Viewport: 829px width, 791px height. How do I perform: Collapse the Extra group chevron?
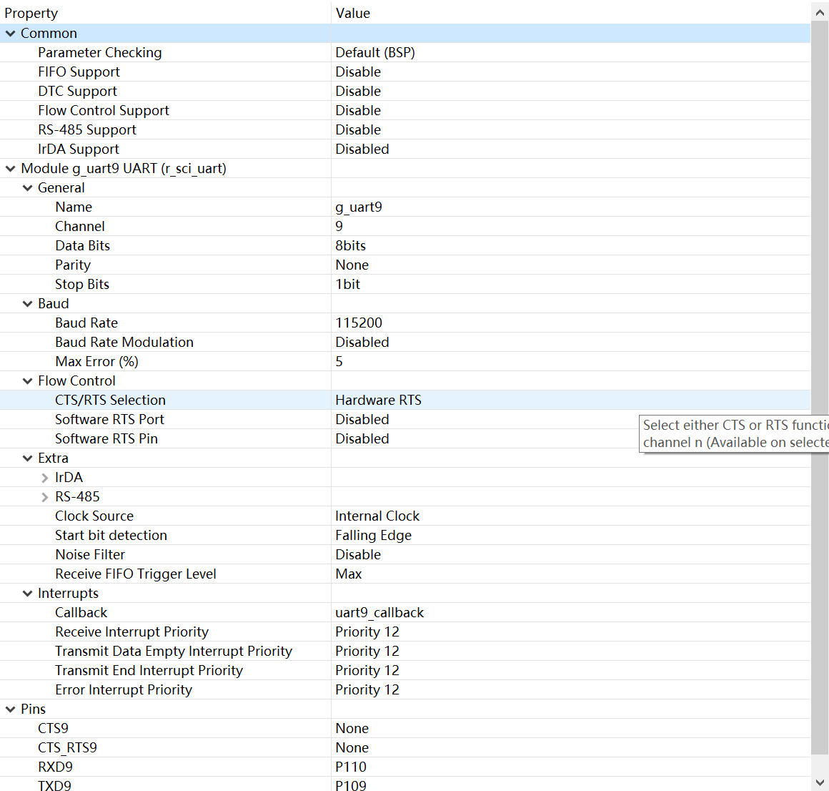(27, 458)
